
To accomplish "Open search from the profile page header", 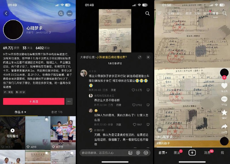I will tap(61, 13).
